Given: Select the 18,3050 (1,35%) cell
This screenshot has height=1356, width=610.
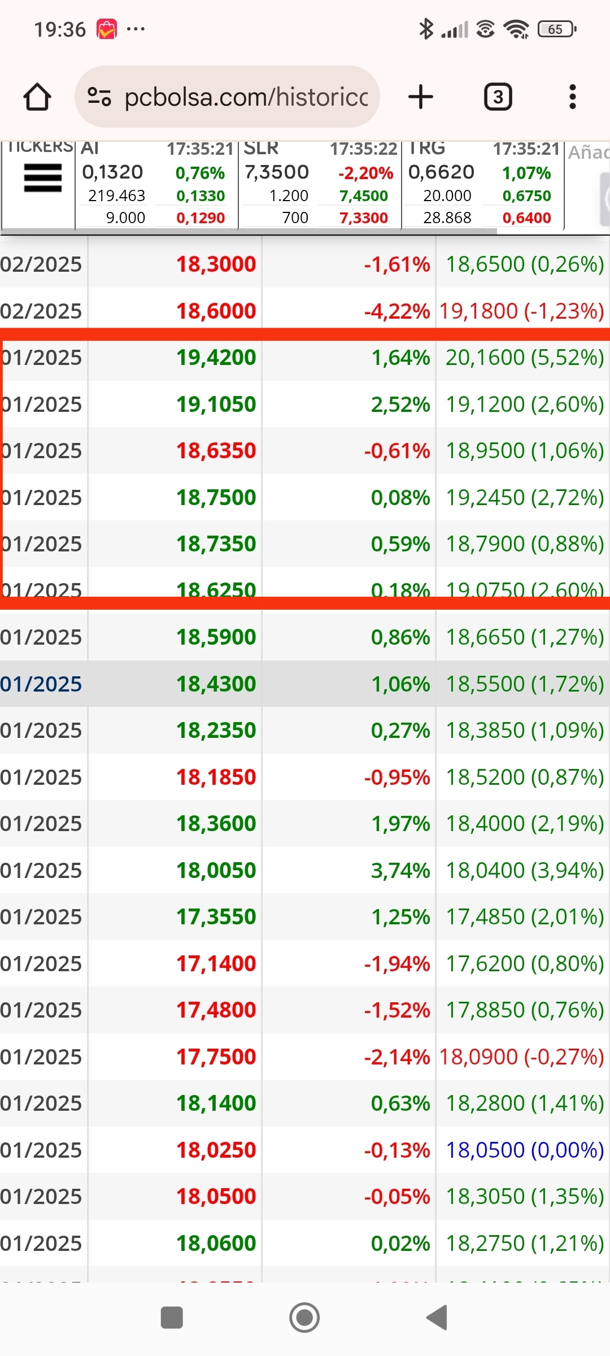Looking at the screenshot, I should 525,1197.
